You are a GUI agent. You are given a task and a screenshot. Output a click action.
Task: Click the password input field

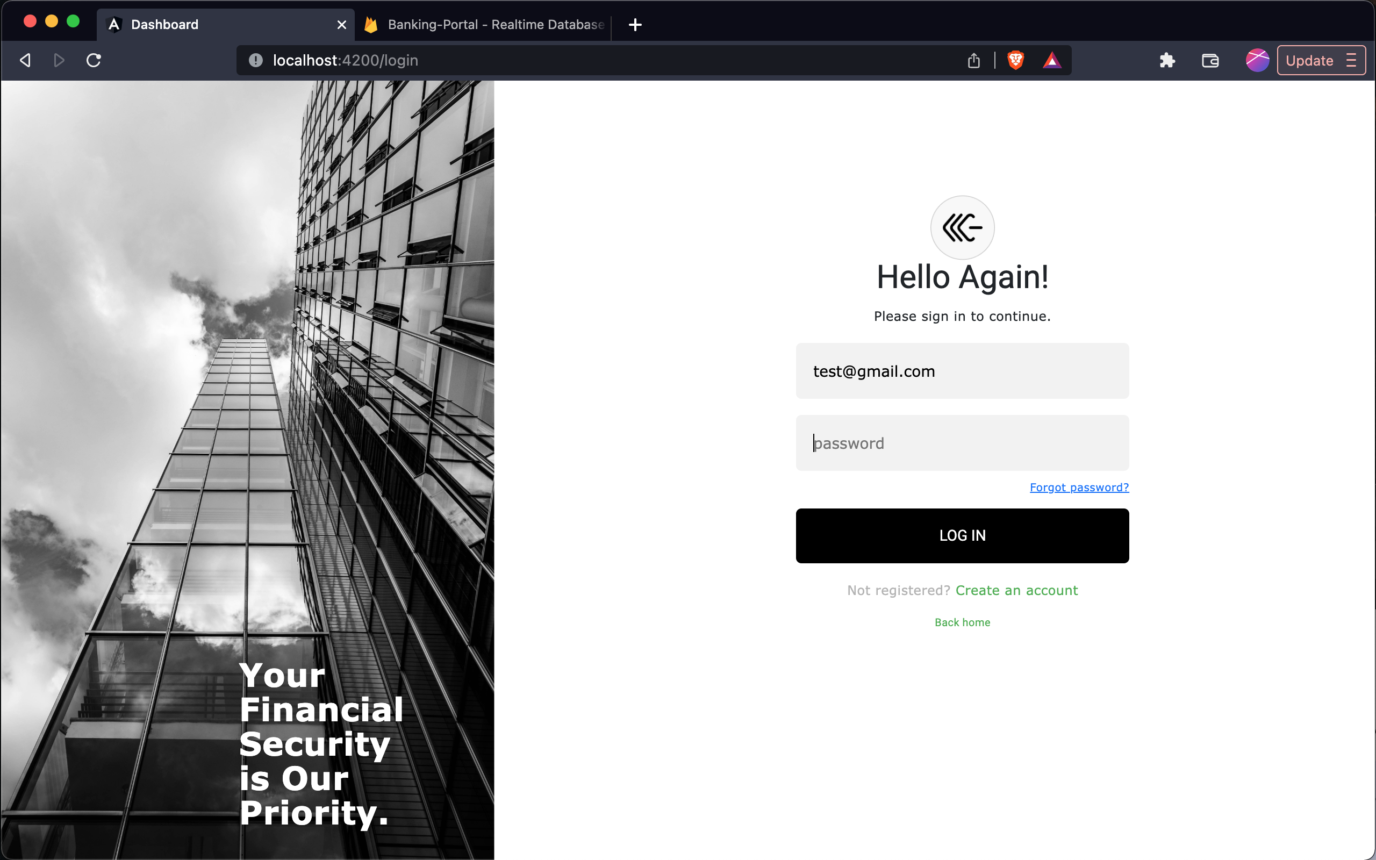[962, 443]
